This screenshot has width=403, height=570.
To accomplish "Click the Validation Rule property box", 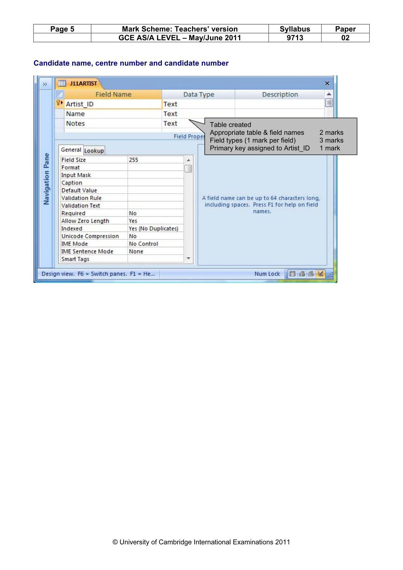I will pos(155,198).
